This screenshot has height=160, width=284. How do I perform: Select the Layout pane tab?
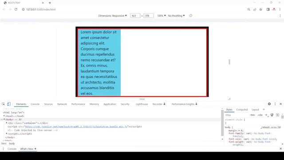point(256,110)
